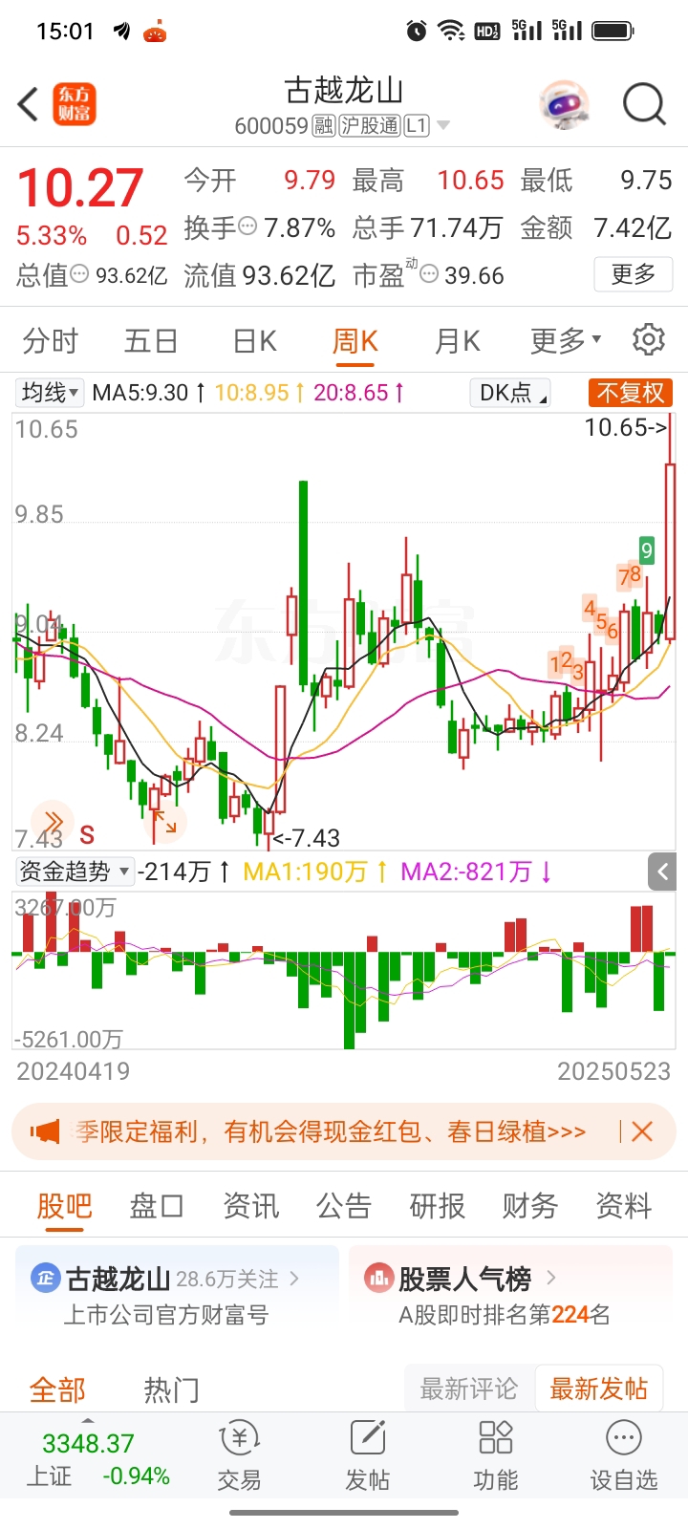Open the 资金趋势 sub-indicator dropdown
Image resolution: width=688 pixels, height=1529 pixels.
(74, 872)
